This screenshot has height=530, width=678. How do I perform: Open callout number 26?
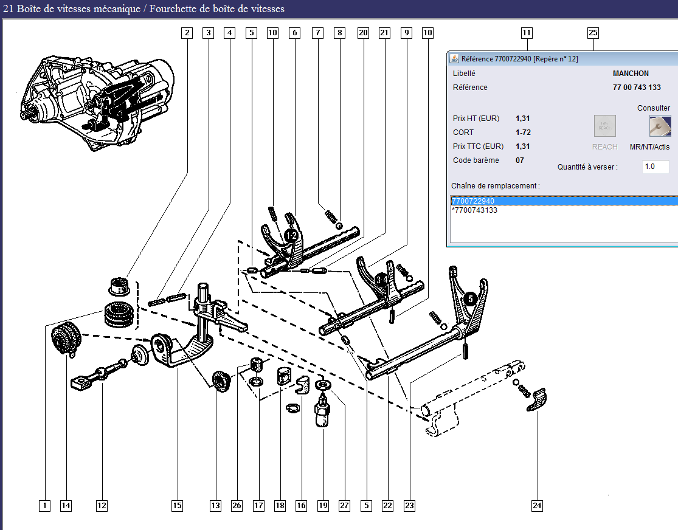[237, 506]
